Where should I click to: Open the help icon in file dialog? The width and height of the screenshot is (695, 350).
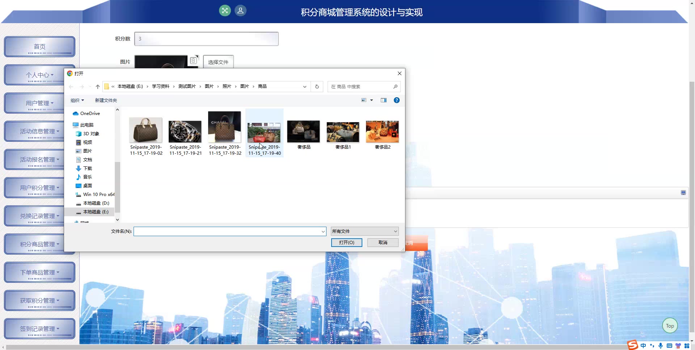(x=397, y=100)
